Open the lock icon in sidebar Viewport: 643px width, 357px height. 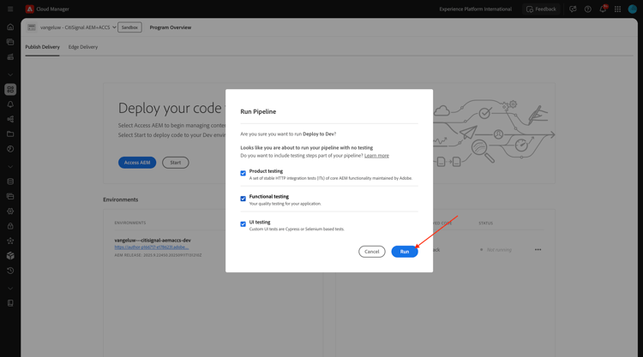(10, 226)
